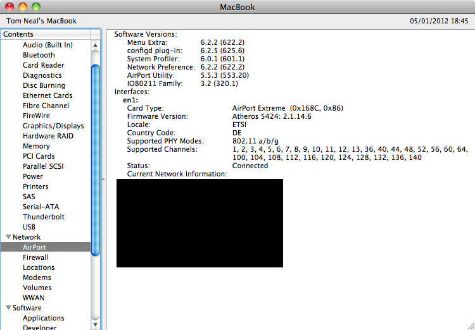Viewport: 475px width, 330px height.
Task: Open Applications under Software
Action: coord(43,318)
